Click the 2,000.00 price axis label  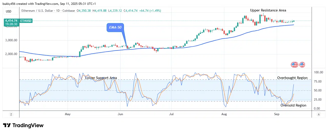click(x=11, y=54)
